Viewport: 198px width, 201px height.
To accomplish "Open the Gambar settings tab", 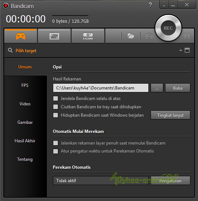I will click(x=25, y=122).
